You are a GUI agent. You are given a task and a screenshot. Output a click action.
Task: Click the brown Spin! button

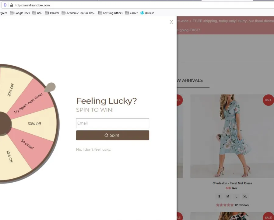point(113,135)
